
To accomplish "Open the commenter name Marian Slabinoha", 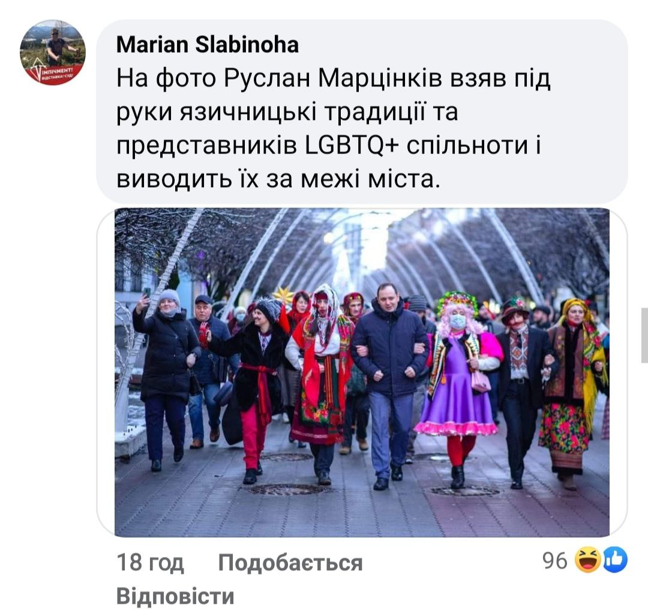I will [x=207, y=44].
